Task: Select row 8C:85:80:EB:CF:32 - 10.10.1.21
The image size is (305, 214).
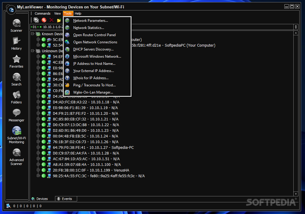Action: pos(86,119)
